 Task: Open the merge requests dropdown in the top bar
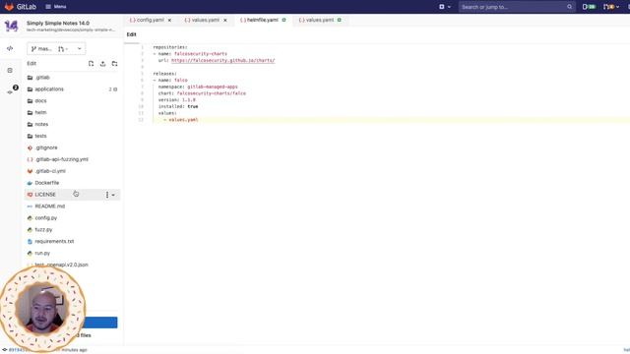[x=610, y=7]
